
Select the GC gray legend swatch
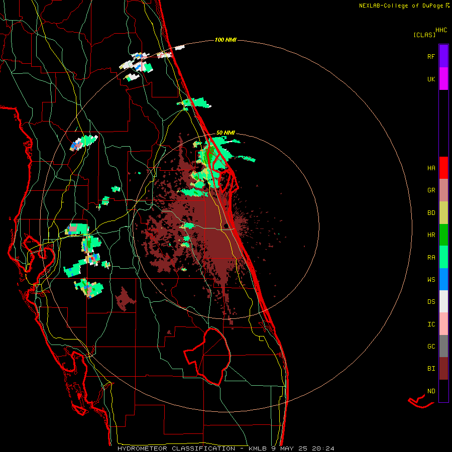pos(443,346)
